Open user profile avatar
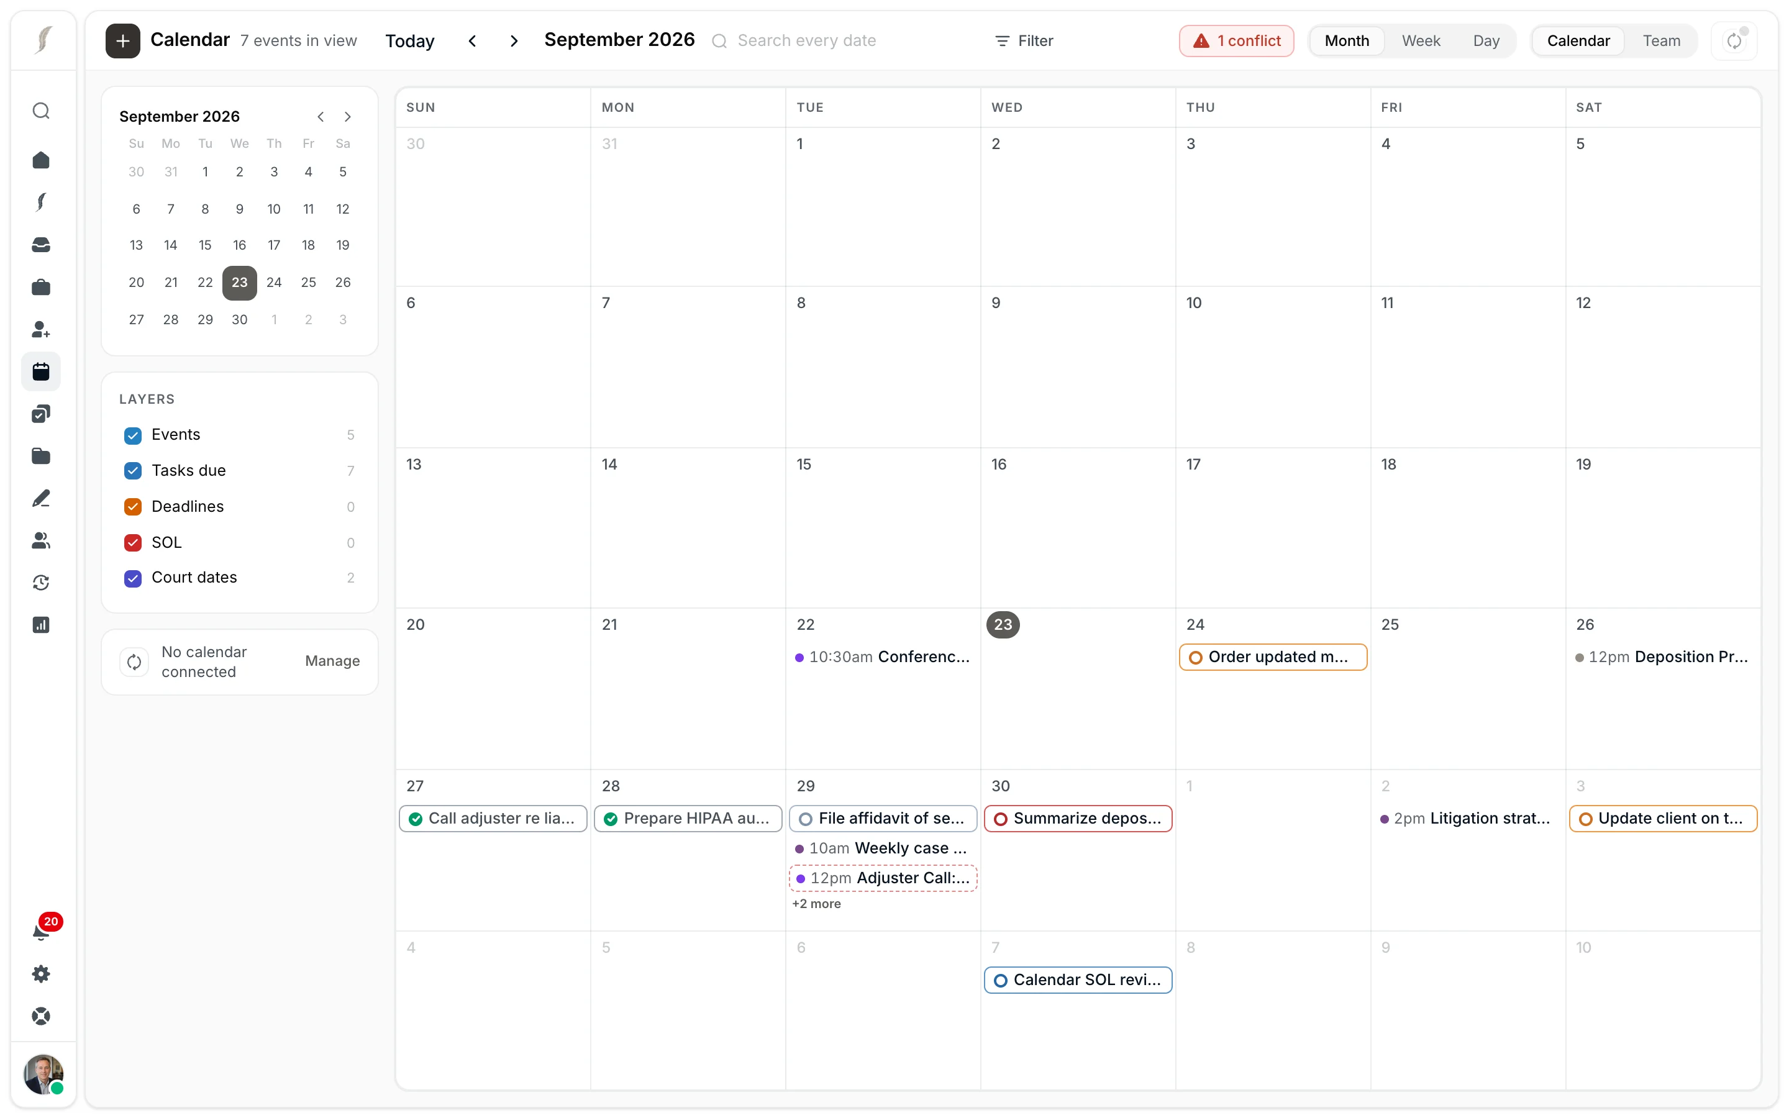The image size is (1789, 1118). coord(43,1074)
